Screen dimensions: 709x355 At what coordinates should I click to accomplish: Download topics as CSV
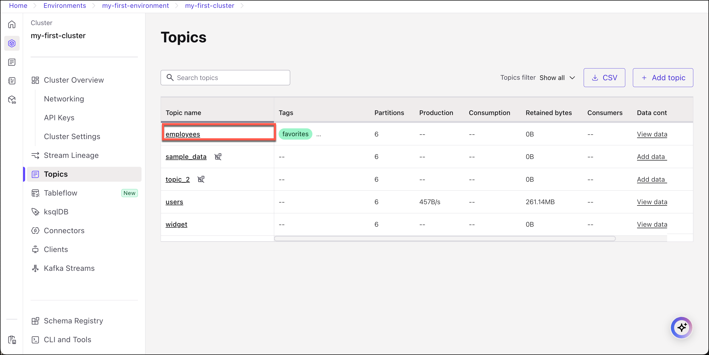604,78
